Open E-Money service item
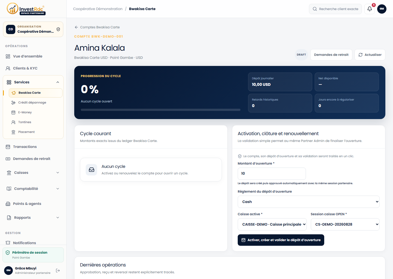 [35, 113]
